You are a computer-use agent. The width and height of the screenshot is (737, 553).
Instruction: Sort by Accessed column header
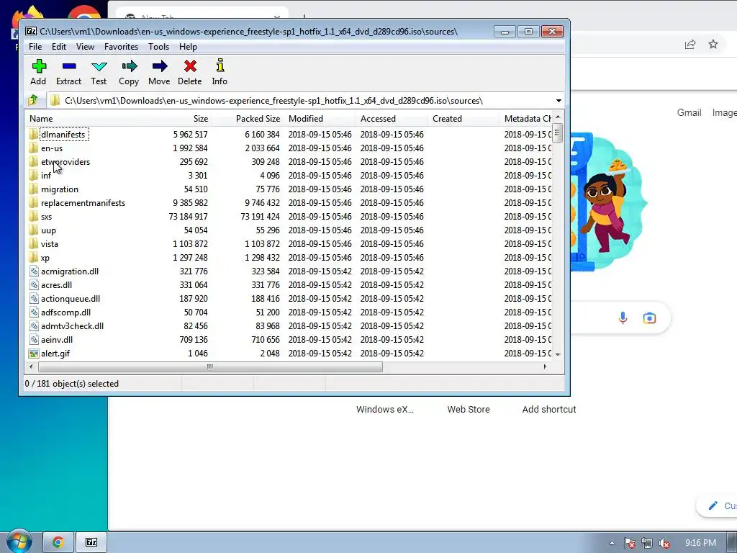[x=392, y=119]
